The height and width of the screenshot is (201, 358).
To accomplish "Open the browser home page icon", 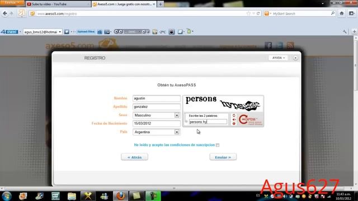I will (x=342, y=13).
